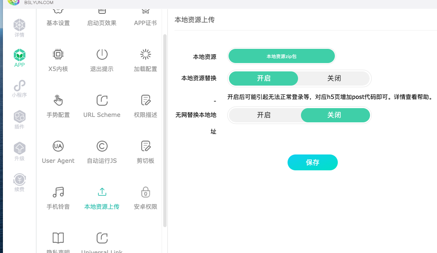Click the 手势配置 hand icon
The height and width of the screenshot is (253, 437).
tap(58, 100)
